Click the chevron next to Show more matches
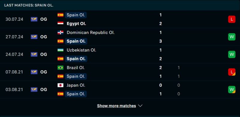The image size is (240, 117). (140, 106)
